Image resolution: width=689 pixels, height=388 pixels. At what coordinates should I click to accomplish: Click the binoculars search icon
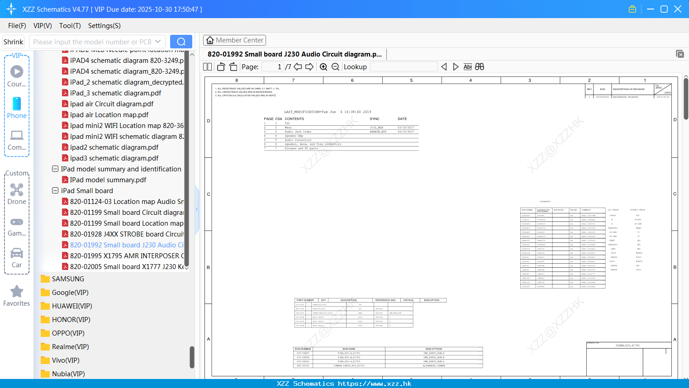(x=480, y=66)
